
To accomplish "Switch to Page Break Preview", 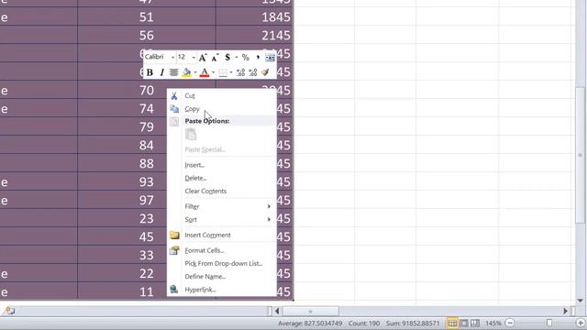I will (475, 324).
